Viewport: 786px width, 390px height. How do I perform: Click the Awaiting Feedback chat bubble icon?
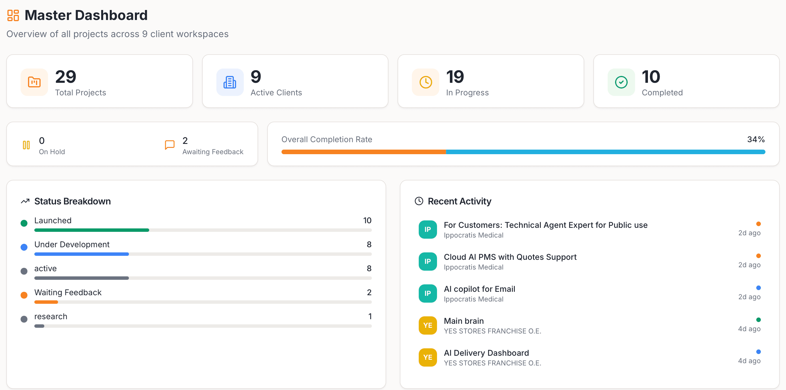point(170,145)
